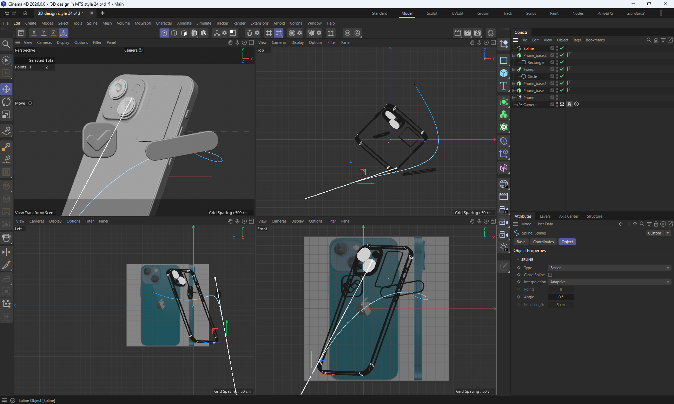This screenshot has width=674, height=404.
Task: Click the Basic attribute tab button
Action: [x=521, y=242]
